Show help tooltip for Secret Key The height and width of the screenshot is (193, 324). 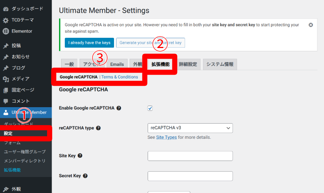tap(85, 176)
